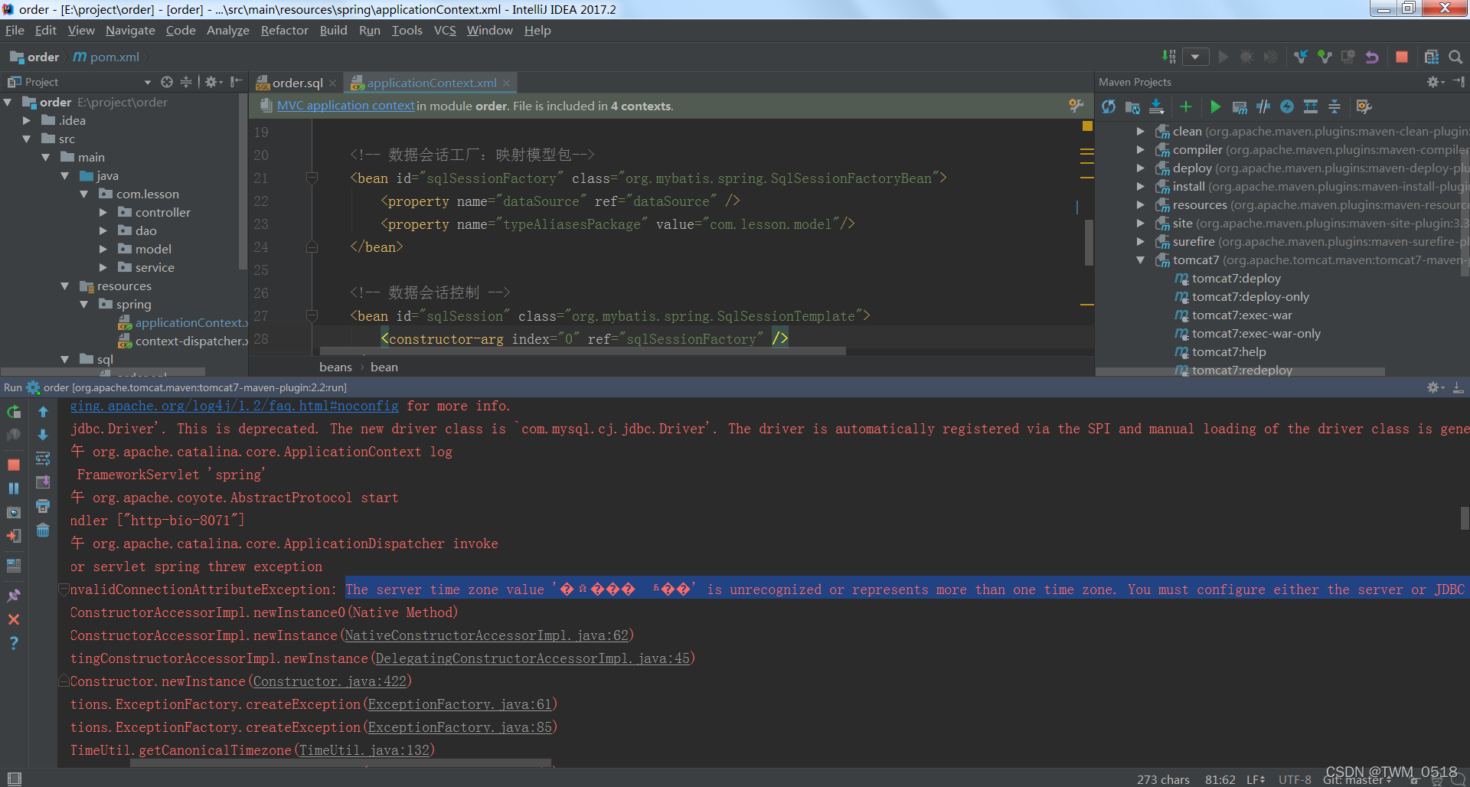Expand all nodes in the Maven Projects tree
The width and height of the screenshot is (1470, 787).
click(x=1311, y=106)
